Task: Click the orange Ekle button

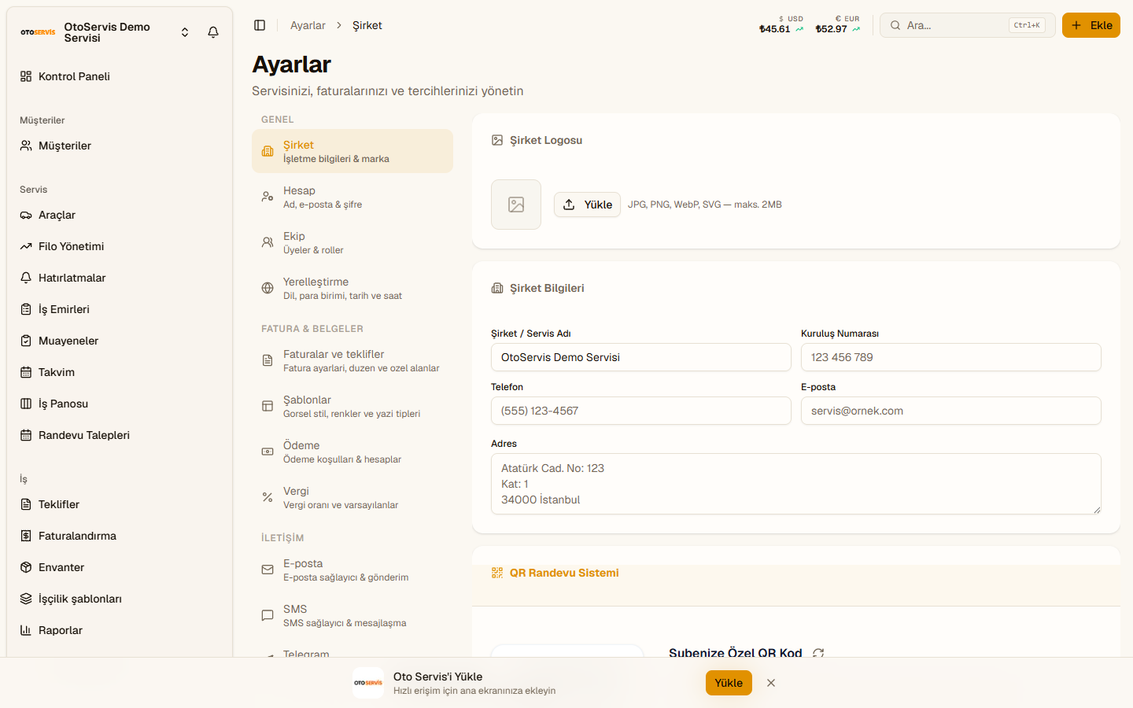Action: coord(1091,25)
